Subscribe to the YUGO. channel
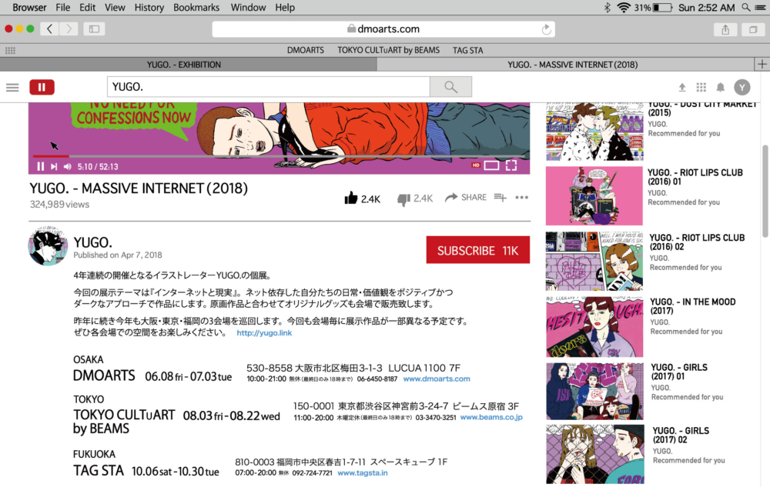The height and width of the screenshot is (487, 770). pos(477,250)
